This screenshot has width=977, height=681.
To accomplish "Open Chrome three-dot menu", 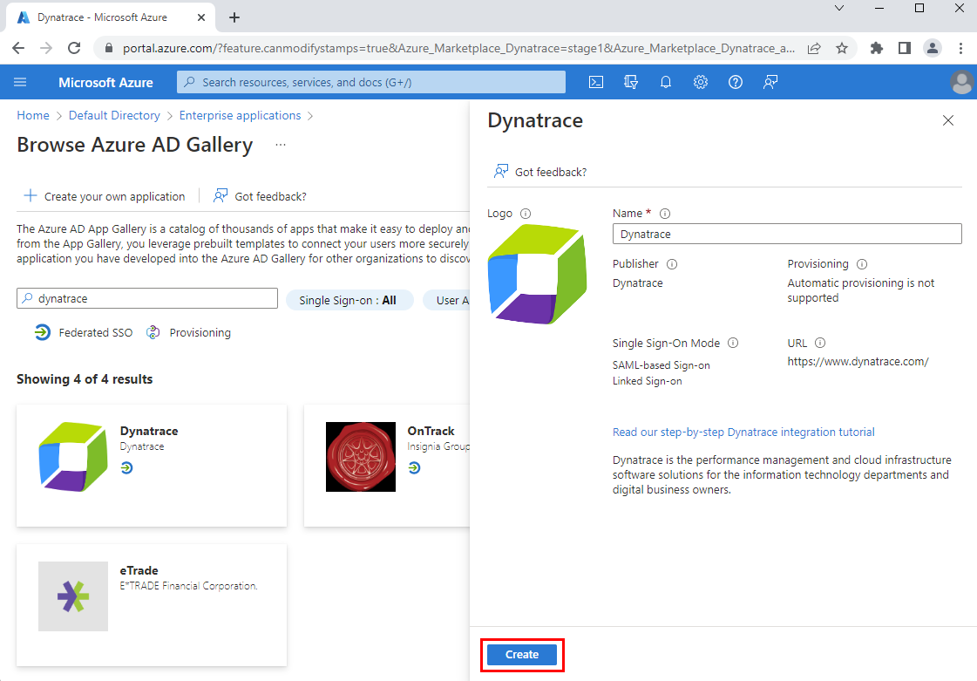I will point(960,48).
